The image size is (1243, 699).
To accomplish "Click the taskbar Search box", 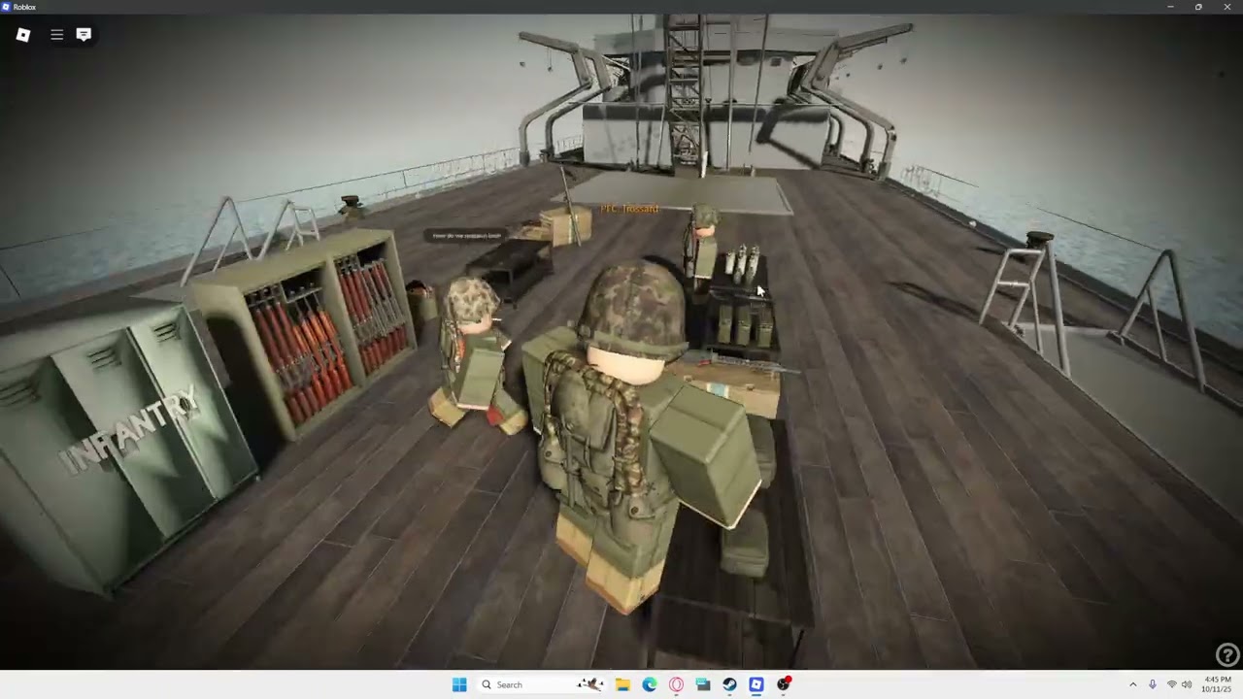I will click(542, 684).
